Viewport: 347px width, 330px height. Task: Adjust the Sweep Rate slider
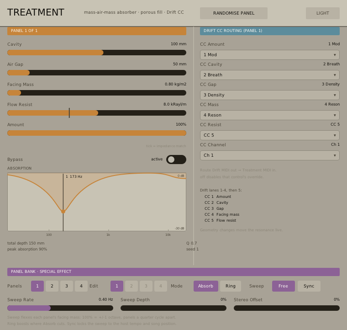point(60,308)
